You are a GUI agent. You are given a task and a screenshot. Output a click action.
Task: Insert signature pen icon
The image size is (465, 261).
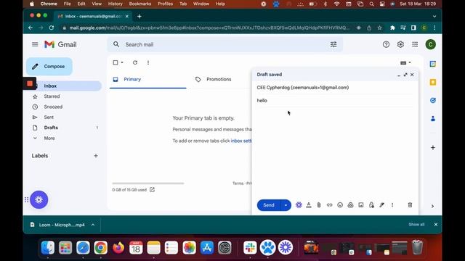click(x=382, y=204)
